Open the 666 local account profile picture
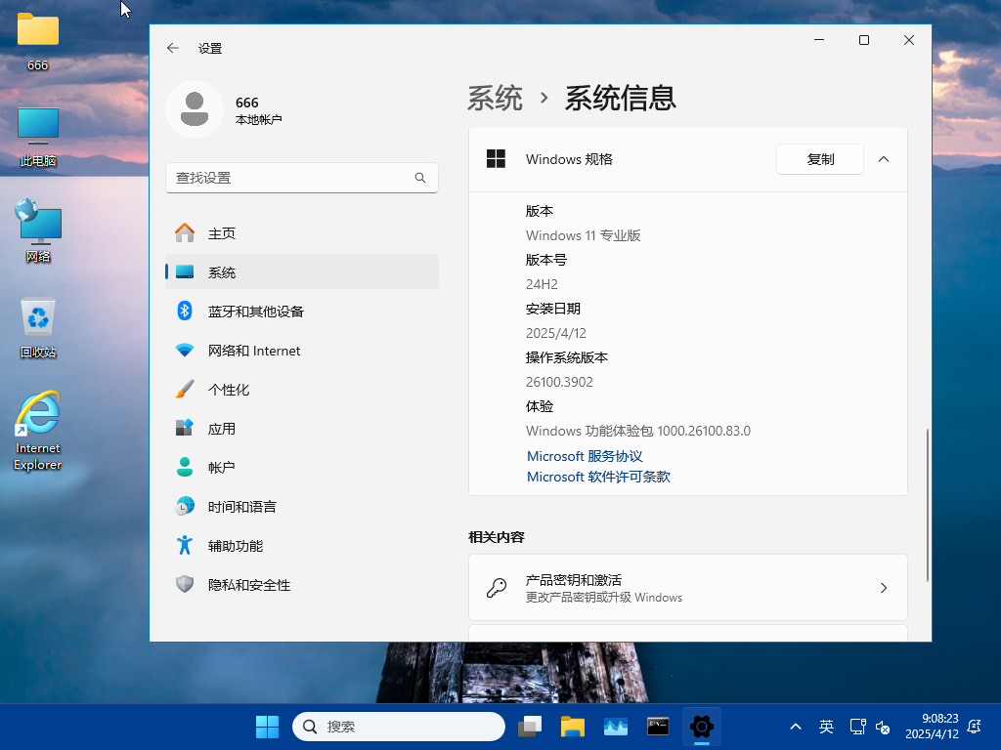The height and width of the screenshot is (750, 1001). [195, 109]
